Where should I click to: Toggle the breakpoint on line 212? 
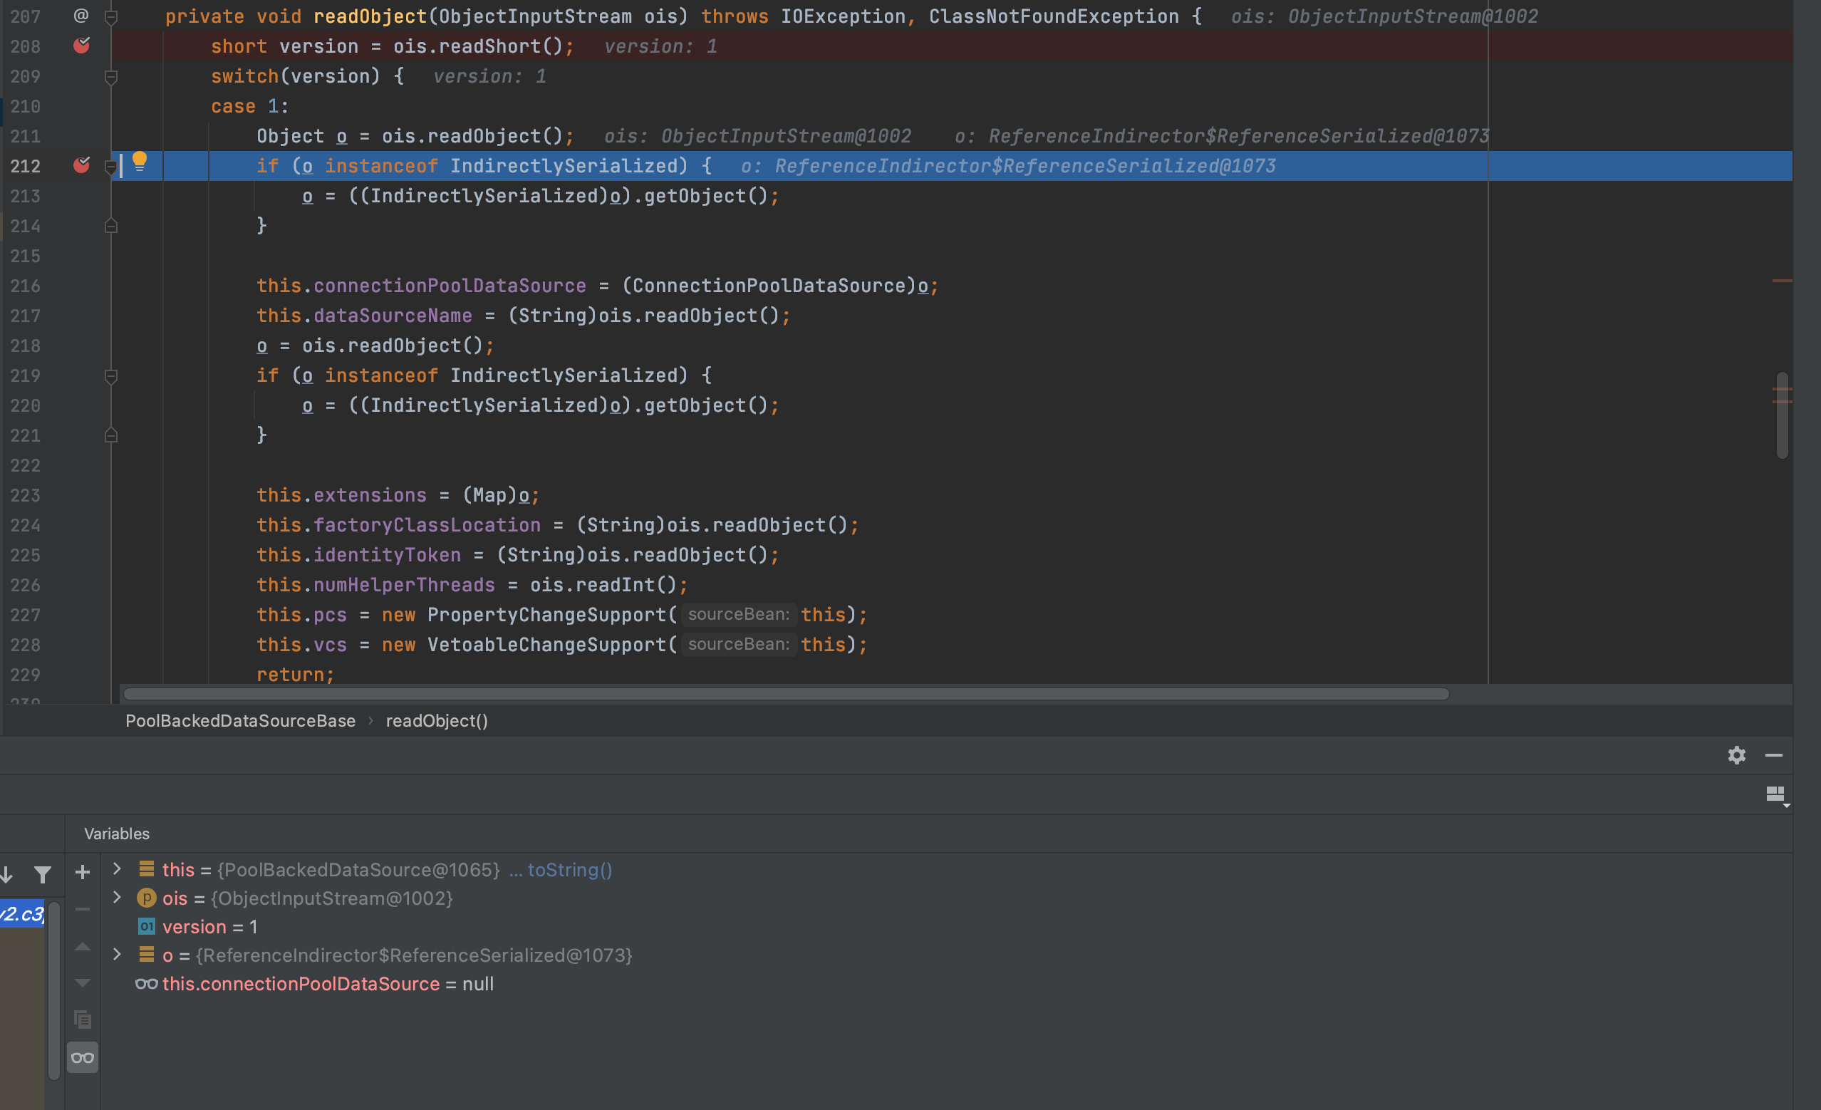coord(81,165)
